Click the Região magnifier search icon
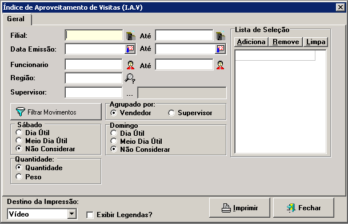The image size is (348, 224). (x=130, y=78)
